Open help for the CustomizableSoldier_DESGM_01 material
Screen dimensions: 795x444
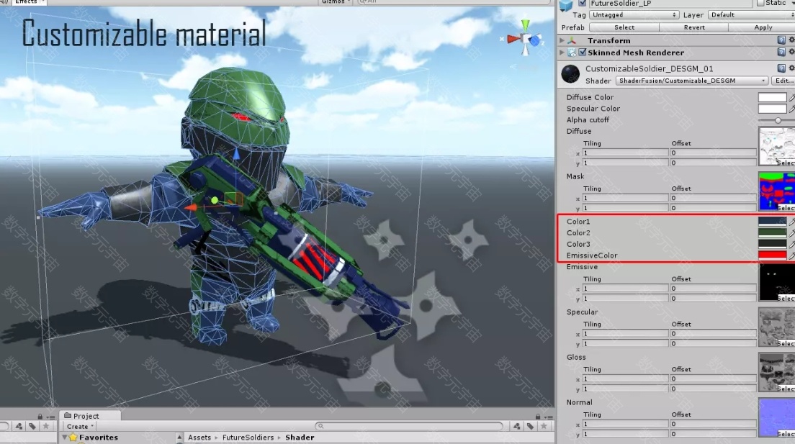[781, 68]
